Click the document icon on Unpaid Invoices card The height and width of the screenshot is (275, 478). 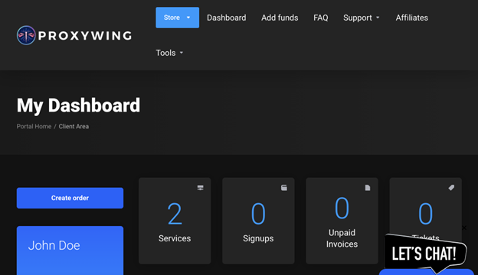click(x=368, y=188)
